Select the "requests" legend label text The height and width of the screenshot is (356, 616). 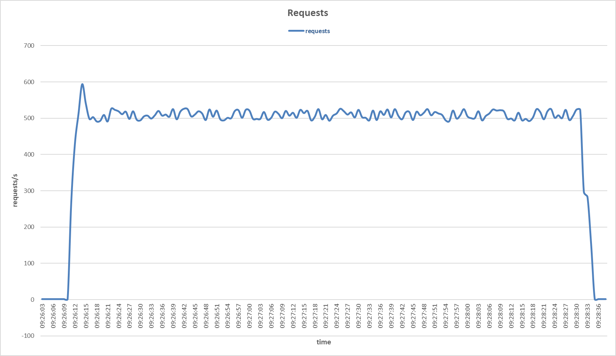(317, 31)
